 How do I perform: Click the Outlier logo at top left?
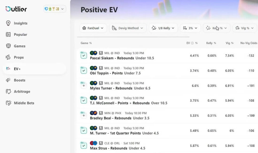16,9
